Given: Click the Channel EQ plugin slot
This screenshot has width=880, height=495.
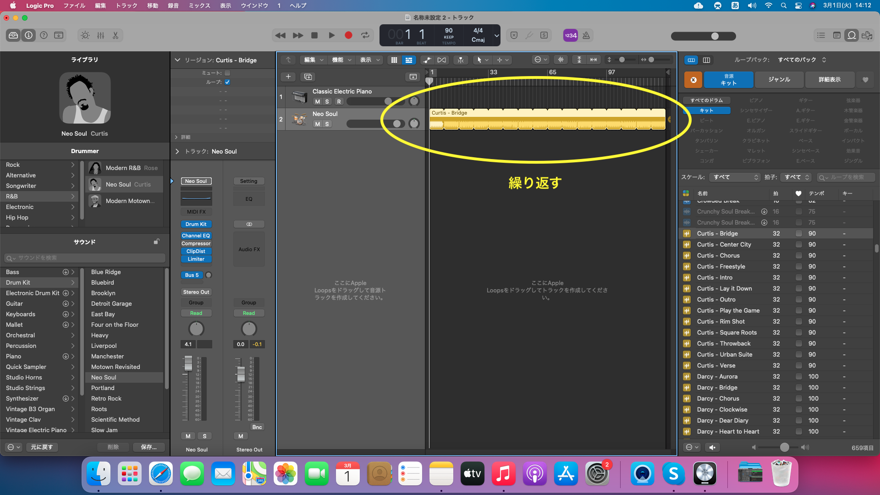Looking at the screenshot, I should [196, 236].
